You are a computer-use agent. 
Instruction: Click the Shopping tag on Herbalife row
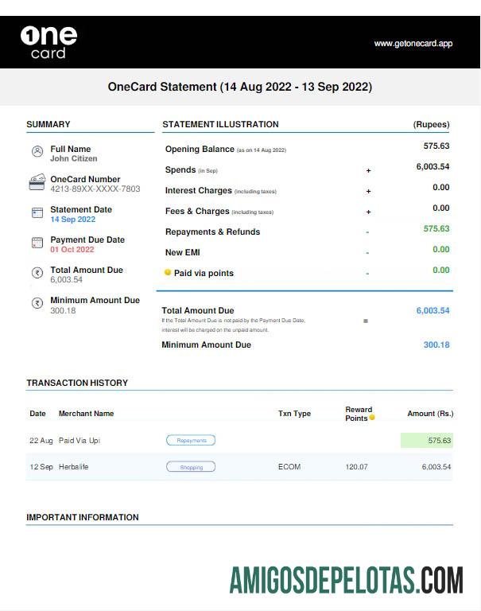tap(191, 467)
